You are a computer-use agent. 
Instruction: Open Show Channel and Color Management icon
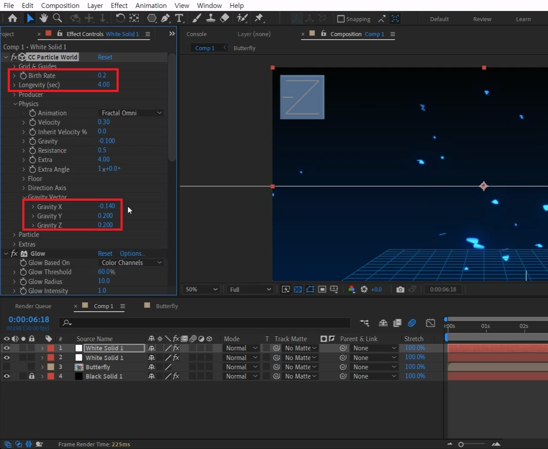click(352, 289)
